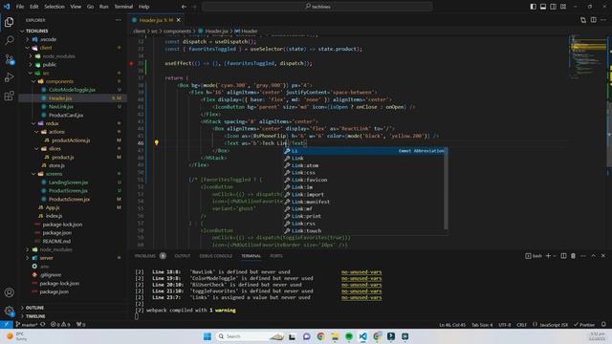
Task: Click the Prettier status bar item
Action: point(584,325)
